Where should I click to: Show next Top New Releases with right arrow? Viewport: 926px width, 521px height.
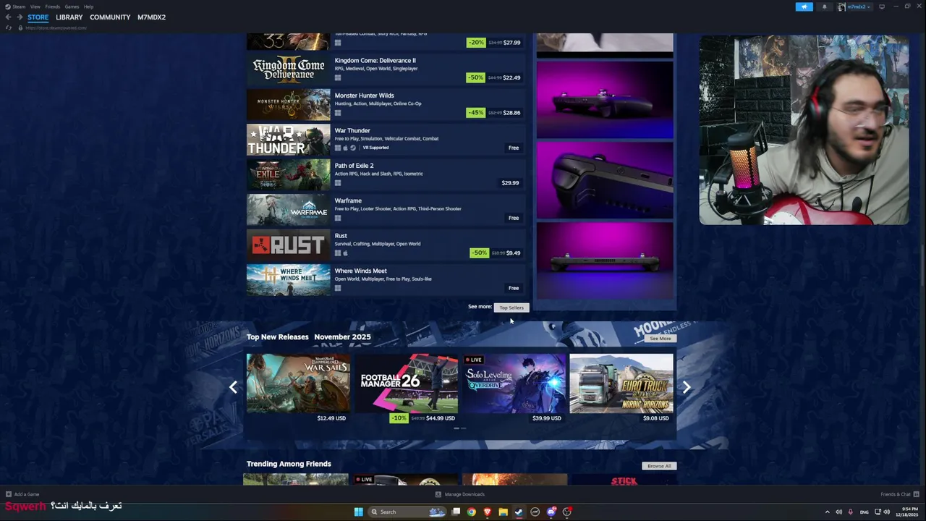click(x=687, y=387)
